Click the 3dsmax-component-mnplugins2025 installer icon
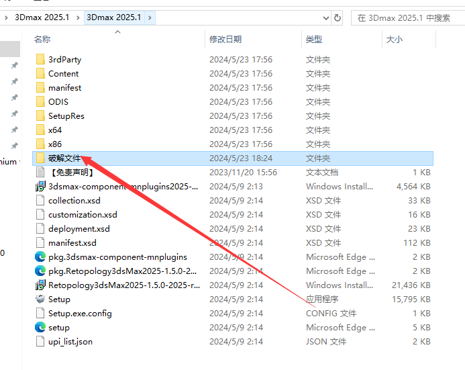This screenshot has width=465, height=370. tap(40, 186)
